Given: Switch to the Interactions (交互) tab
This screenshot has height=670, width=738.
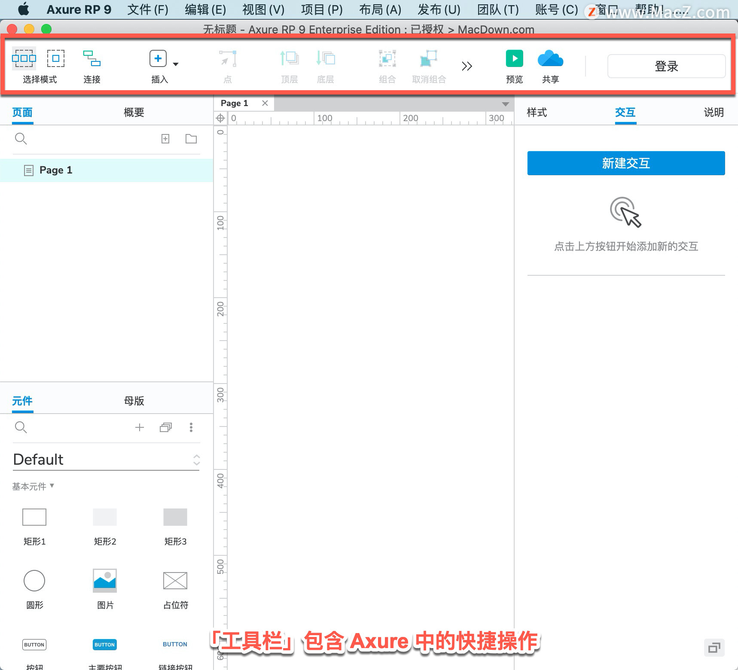Looking at the screenshot, I should tap(625, 113).
